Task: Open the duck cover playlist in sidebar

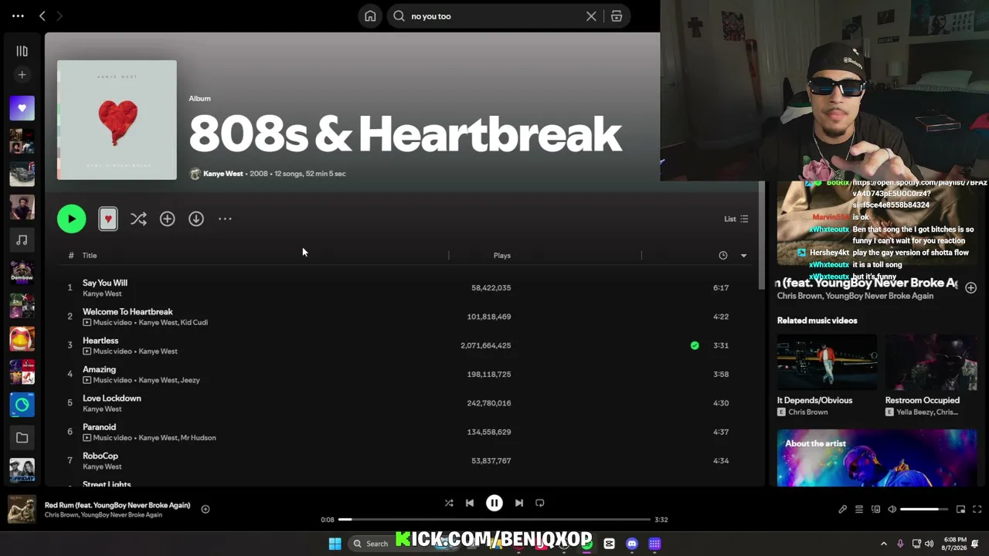Action: [x=22, y=339]
